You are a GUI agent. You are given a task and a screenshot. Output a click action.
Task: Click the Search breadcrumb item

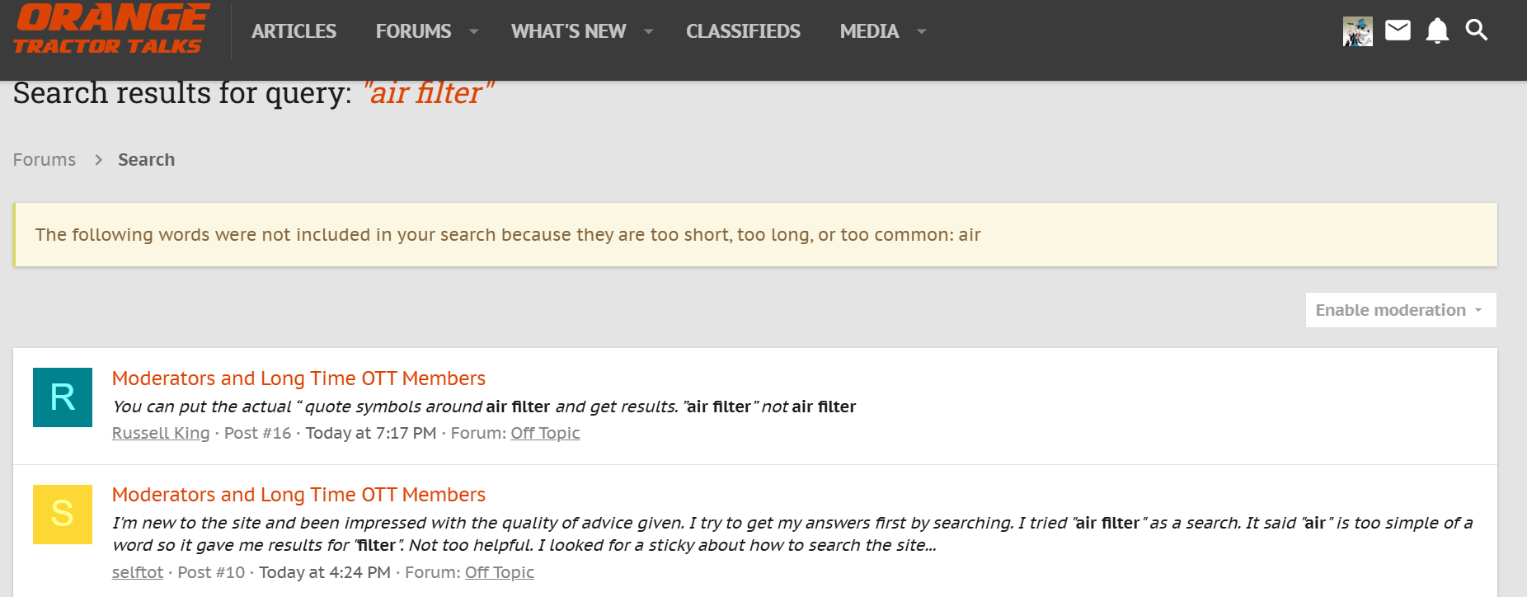point(146,160)
